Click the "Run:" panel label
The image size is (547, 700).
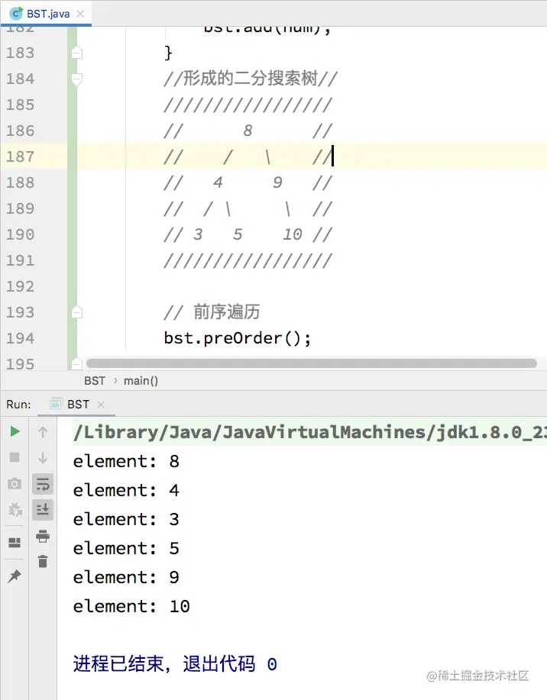pos(18,405)
